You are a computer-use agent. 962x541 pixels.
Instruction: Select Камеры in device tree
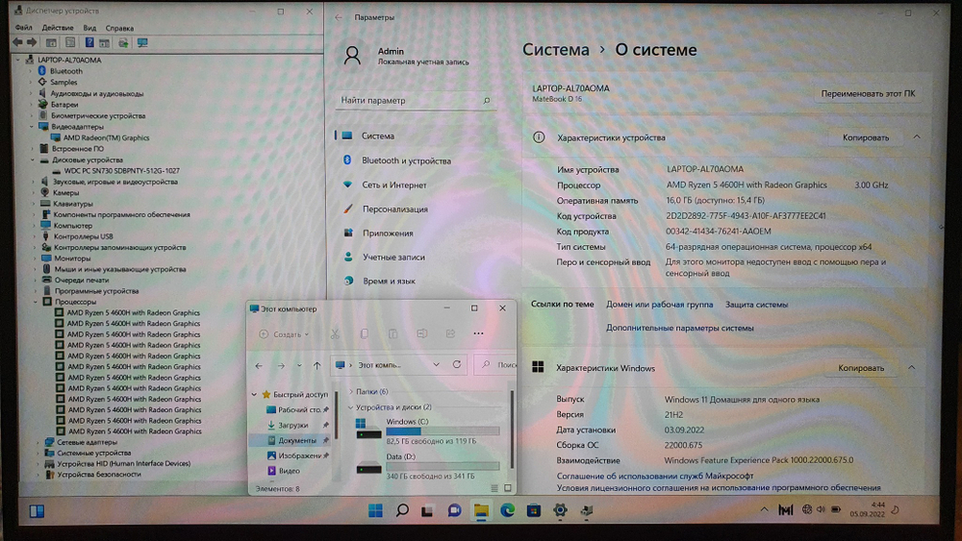pos(65,192)
